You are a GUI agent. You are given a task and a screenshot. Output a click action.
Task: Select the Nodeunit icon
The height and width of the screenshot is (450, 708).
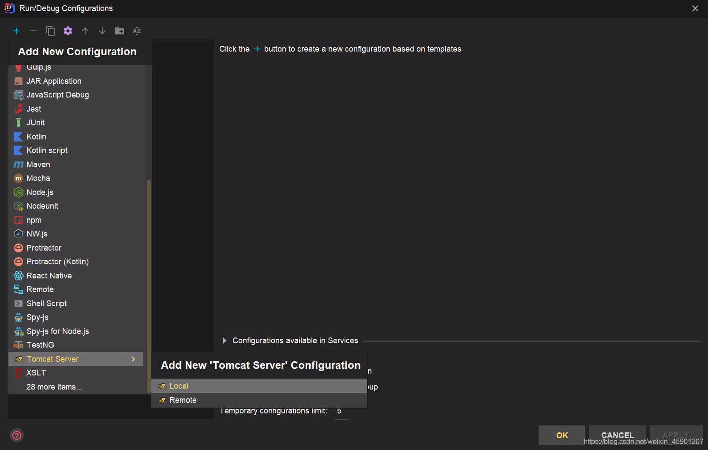[19, 206]
